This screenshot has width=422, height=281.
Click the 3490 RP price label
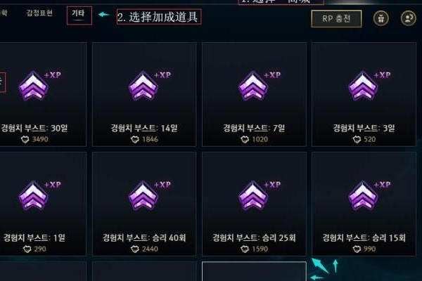coord(34,139)
